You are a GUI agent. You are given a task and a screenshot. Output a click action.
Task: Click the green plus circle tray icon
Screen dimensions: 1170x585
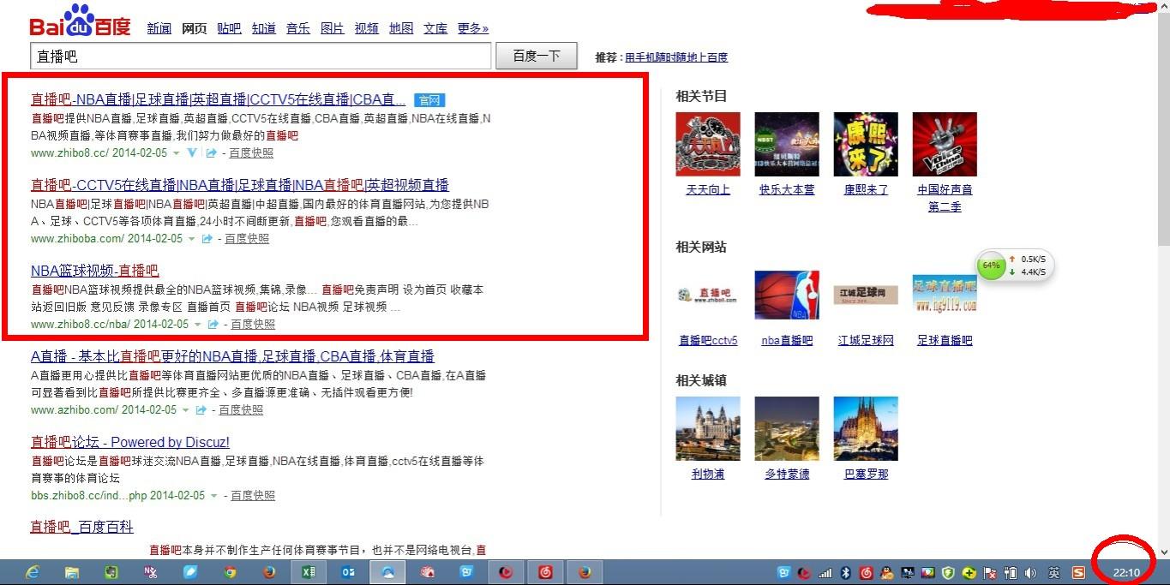click(x=969, y=573)
